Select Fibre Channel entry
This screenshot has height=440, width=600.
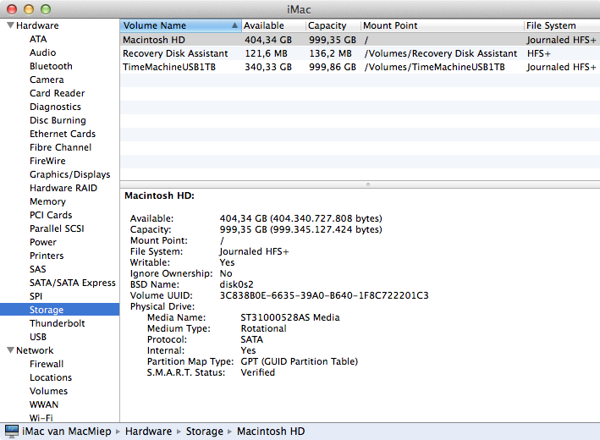pyautogui.click(x=60, y=147)
